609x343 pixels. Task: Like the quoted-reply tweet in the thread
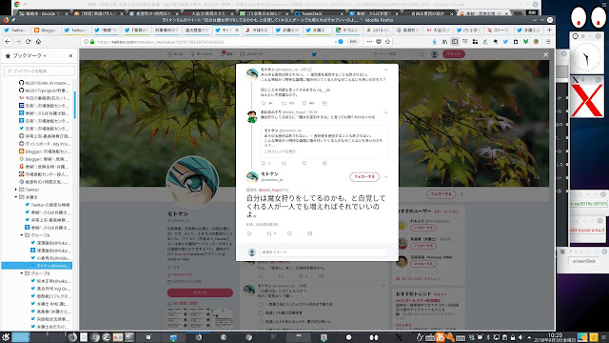pos(304,163)
